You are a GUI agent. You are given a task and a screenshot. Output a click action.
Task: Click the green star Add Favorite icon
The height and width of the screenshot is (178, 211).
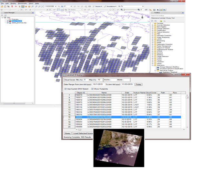pyautogui.click(x=161, y=21)
